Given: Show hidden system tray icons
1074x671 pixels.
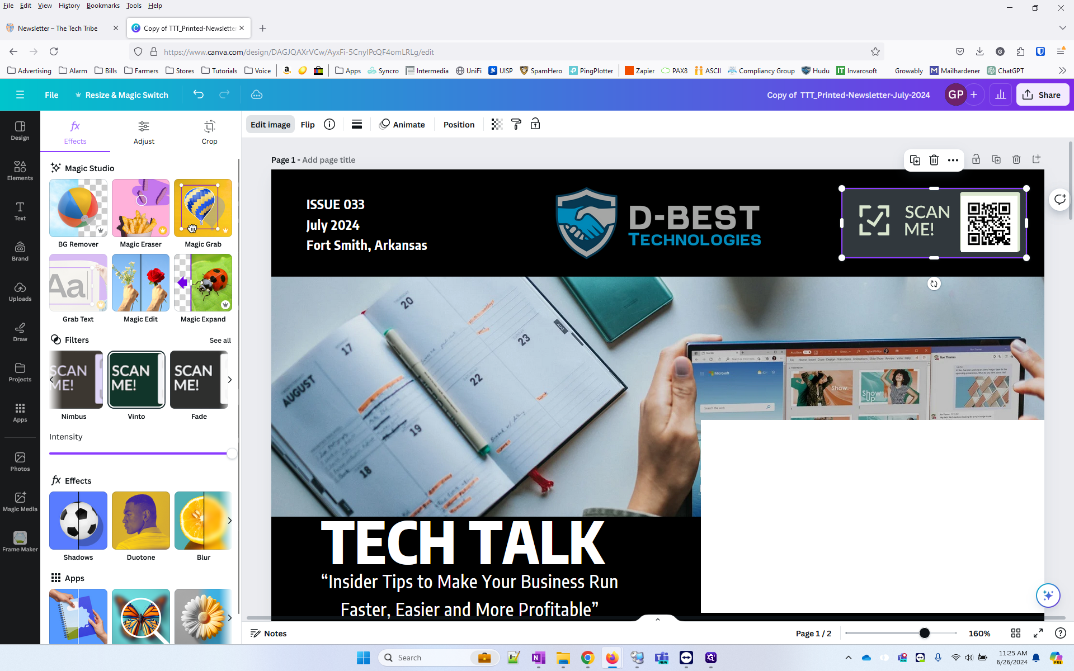Looking at the screenshot, I should pyautogui.click(x=849, y=658).
